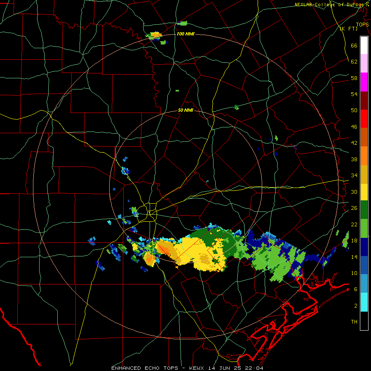The height and width of the screenshot is (371, 371).
Task: Select the 58 legend value
Action: point(354,78)
